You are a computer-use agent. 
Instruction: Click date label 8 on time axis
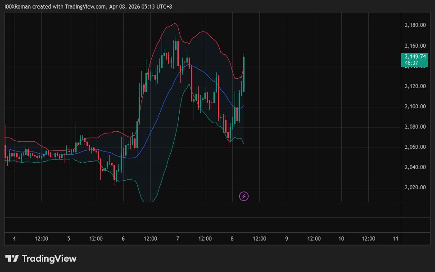tap(232, 239)
